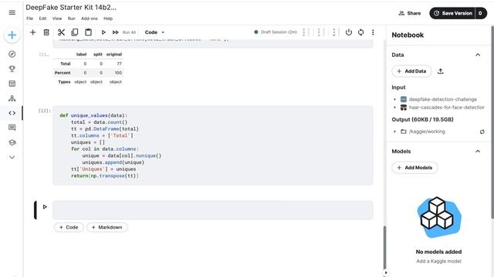Collapse the right sidebar panel arrow
The height and width of the screenshot is (277, 494).
click(386, 272)
